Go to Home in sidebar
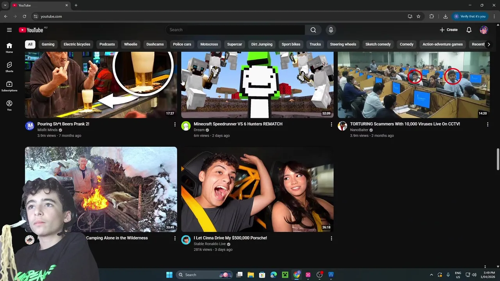This screenshot has width=500, height=281. [9, 48]
